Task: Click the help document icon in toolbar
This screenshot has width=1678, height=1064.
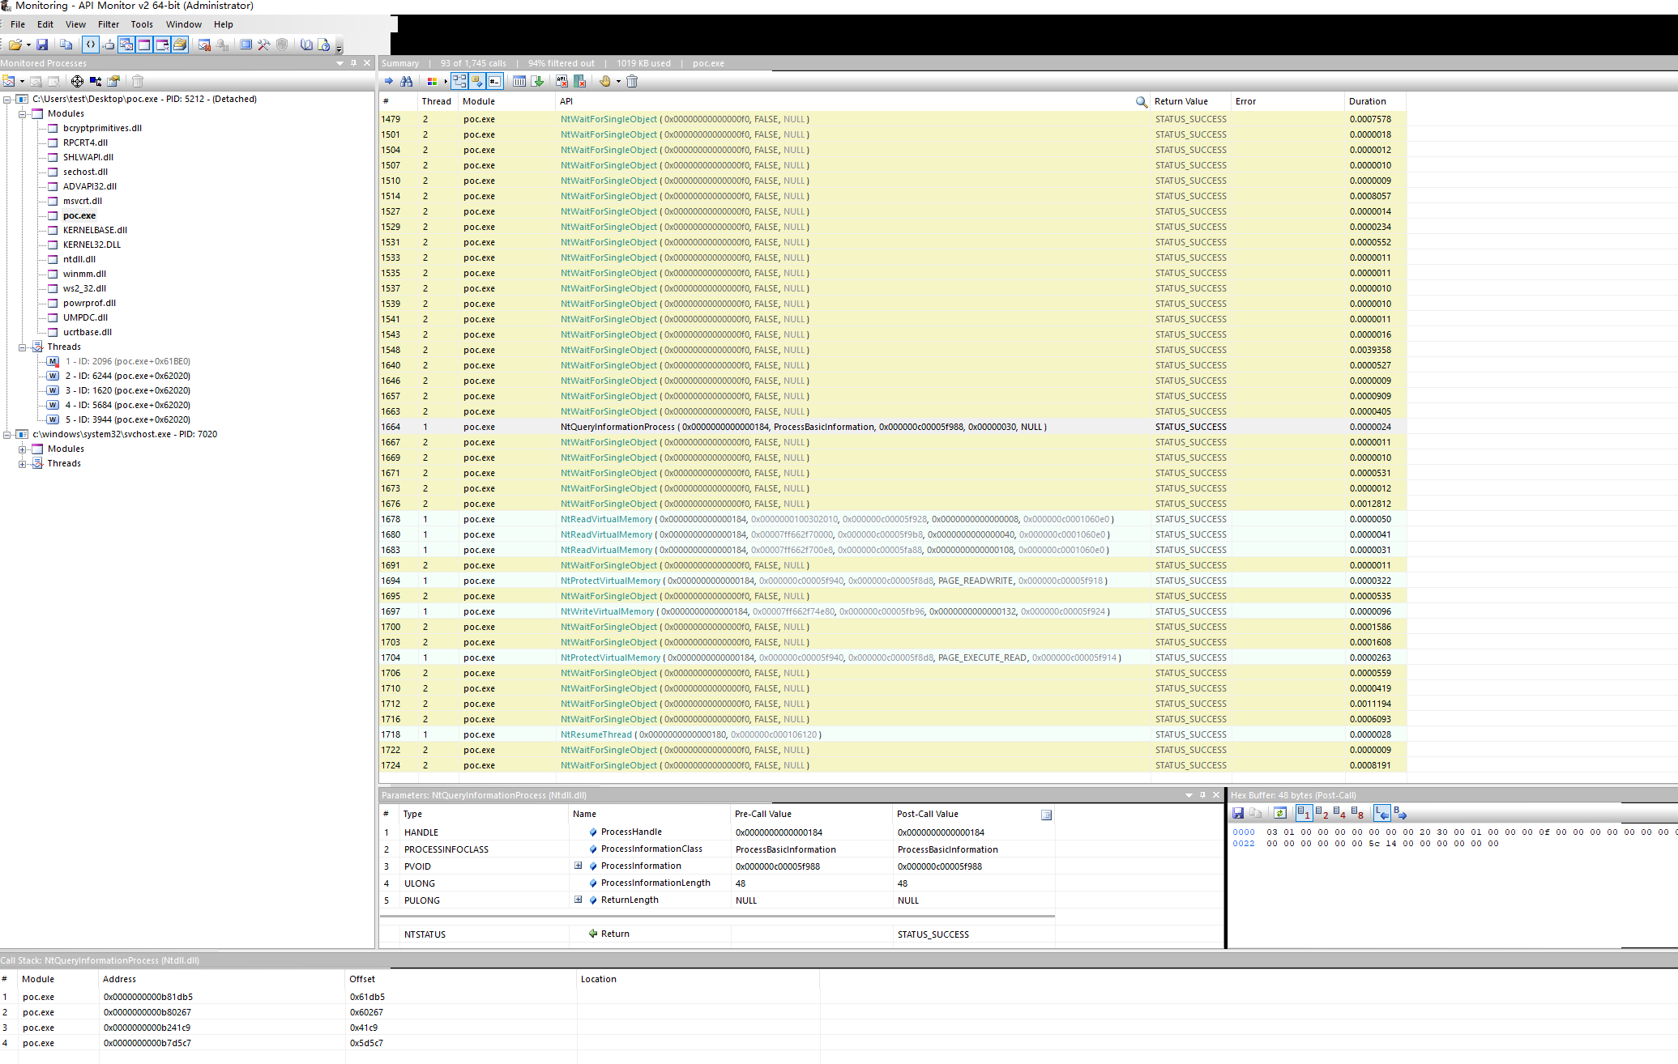Action: point(323,45)
